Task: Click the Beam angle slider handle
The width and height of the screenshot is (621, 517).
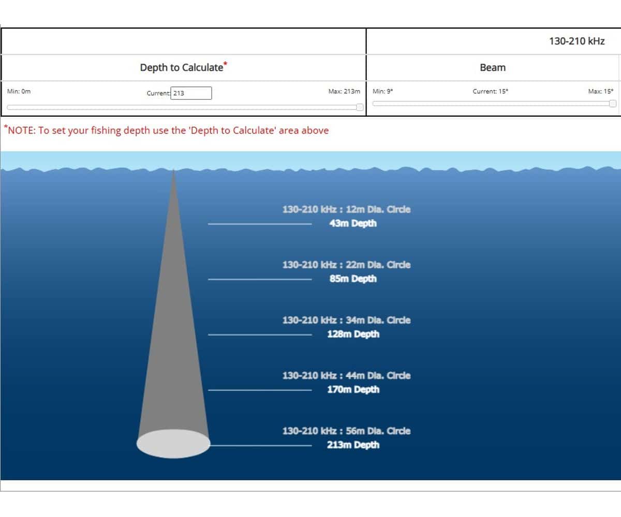Action: [x=613, y=103]
